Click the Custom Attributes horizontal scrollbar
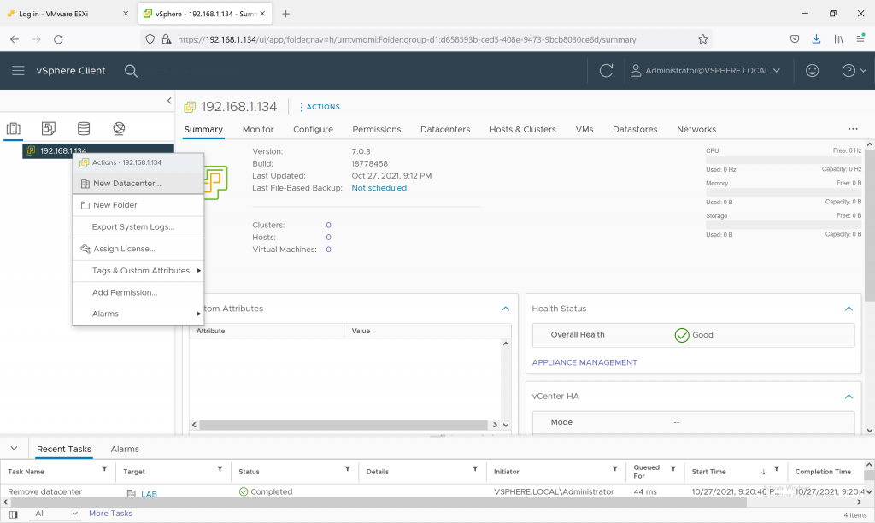Viewport: 875px width, 523px height. click(x=344, y=425)
